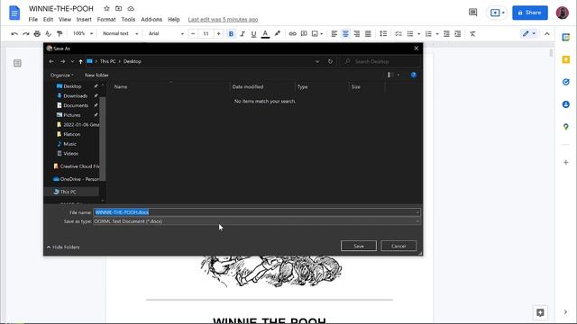Open the Insert menu
The width and height of the screenshot is (577, 324).
84,20
